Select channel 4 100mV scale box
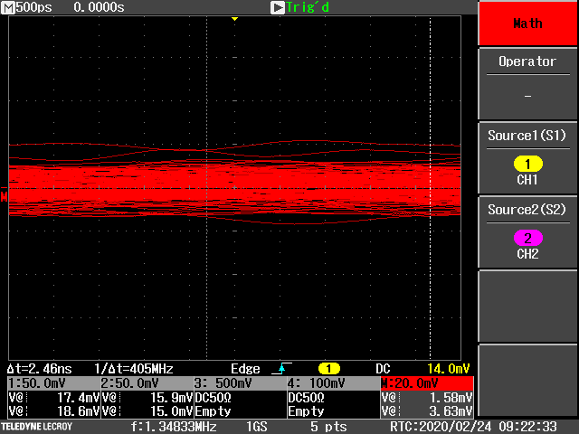Viewport: 579px width, 434px height. pos(334,383)
